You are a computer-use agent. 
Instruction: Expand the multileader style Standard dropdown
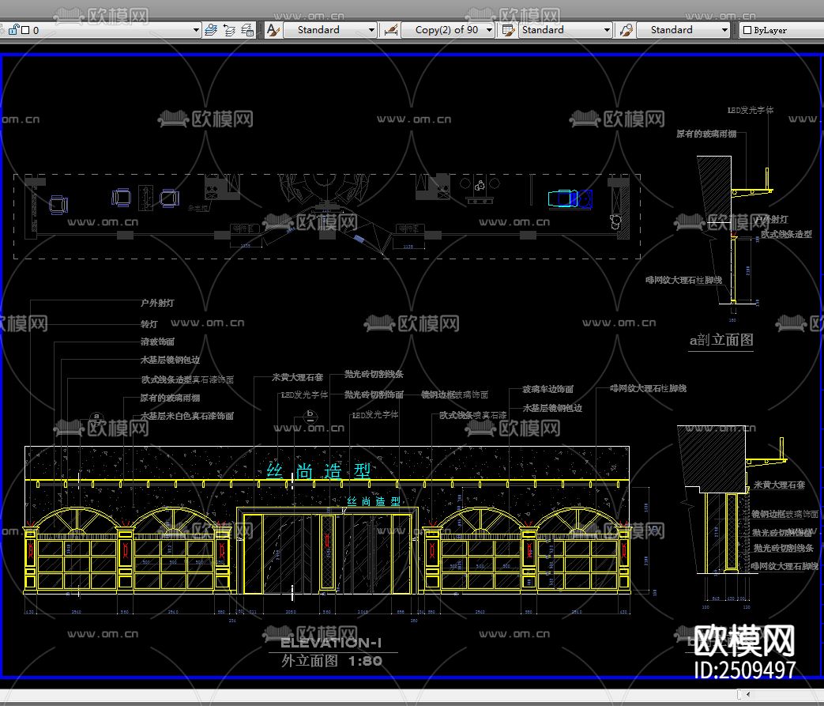[724, 30]
